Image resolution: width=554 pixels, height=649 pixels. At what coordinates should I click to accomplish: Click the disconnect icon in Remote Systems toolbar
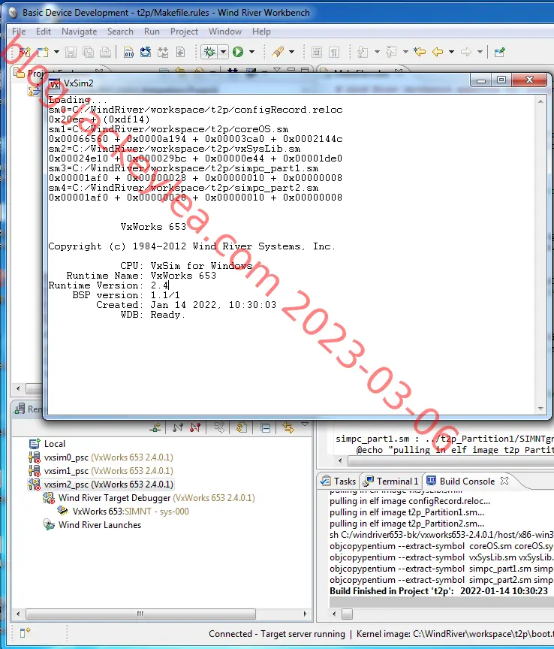tap(195, 427)
